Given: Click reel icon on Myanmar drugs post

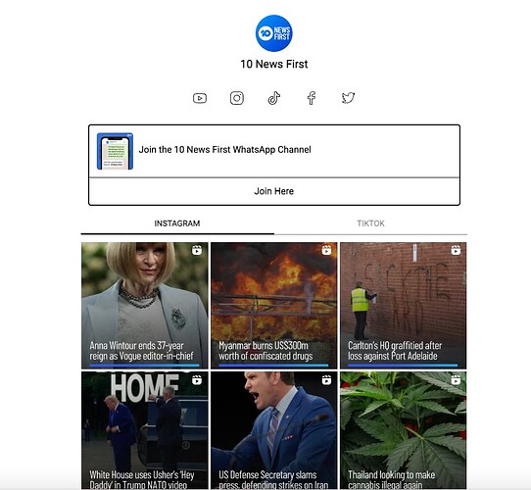Looking at the screenshot, I should coord(326,250).
